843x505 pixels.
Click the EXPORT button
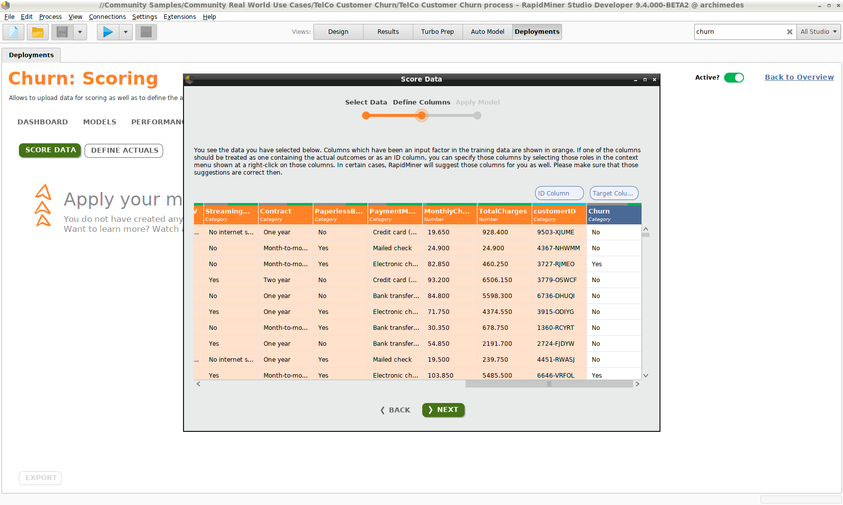click(x=40, y=478)
